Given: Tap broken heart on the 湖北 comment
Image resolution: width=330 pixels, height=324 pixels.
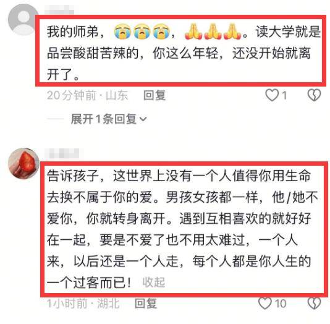Looking at the screenshot, I should (314, 304).
